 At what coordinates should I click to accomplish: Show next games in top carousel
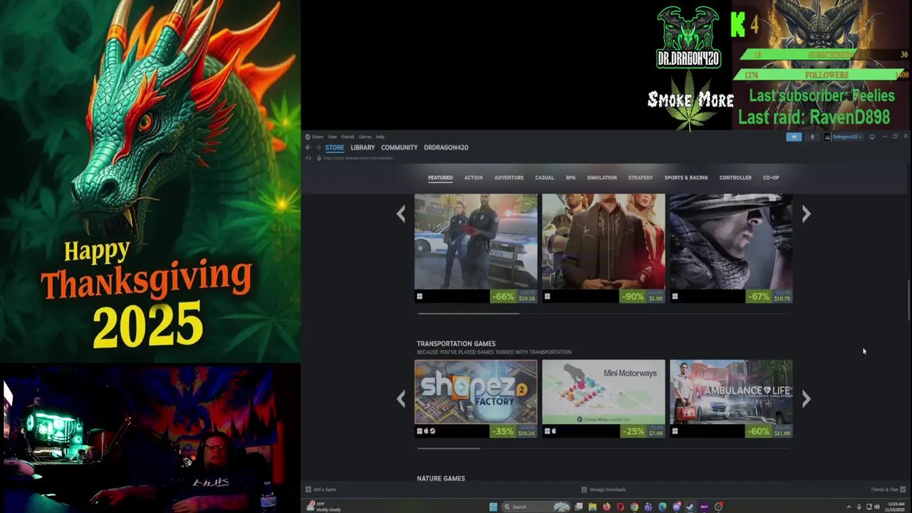(x=806, y=214)
